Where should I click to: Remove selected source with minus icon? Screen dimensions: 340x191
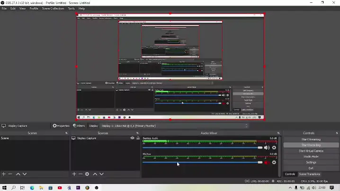[81, 174]
